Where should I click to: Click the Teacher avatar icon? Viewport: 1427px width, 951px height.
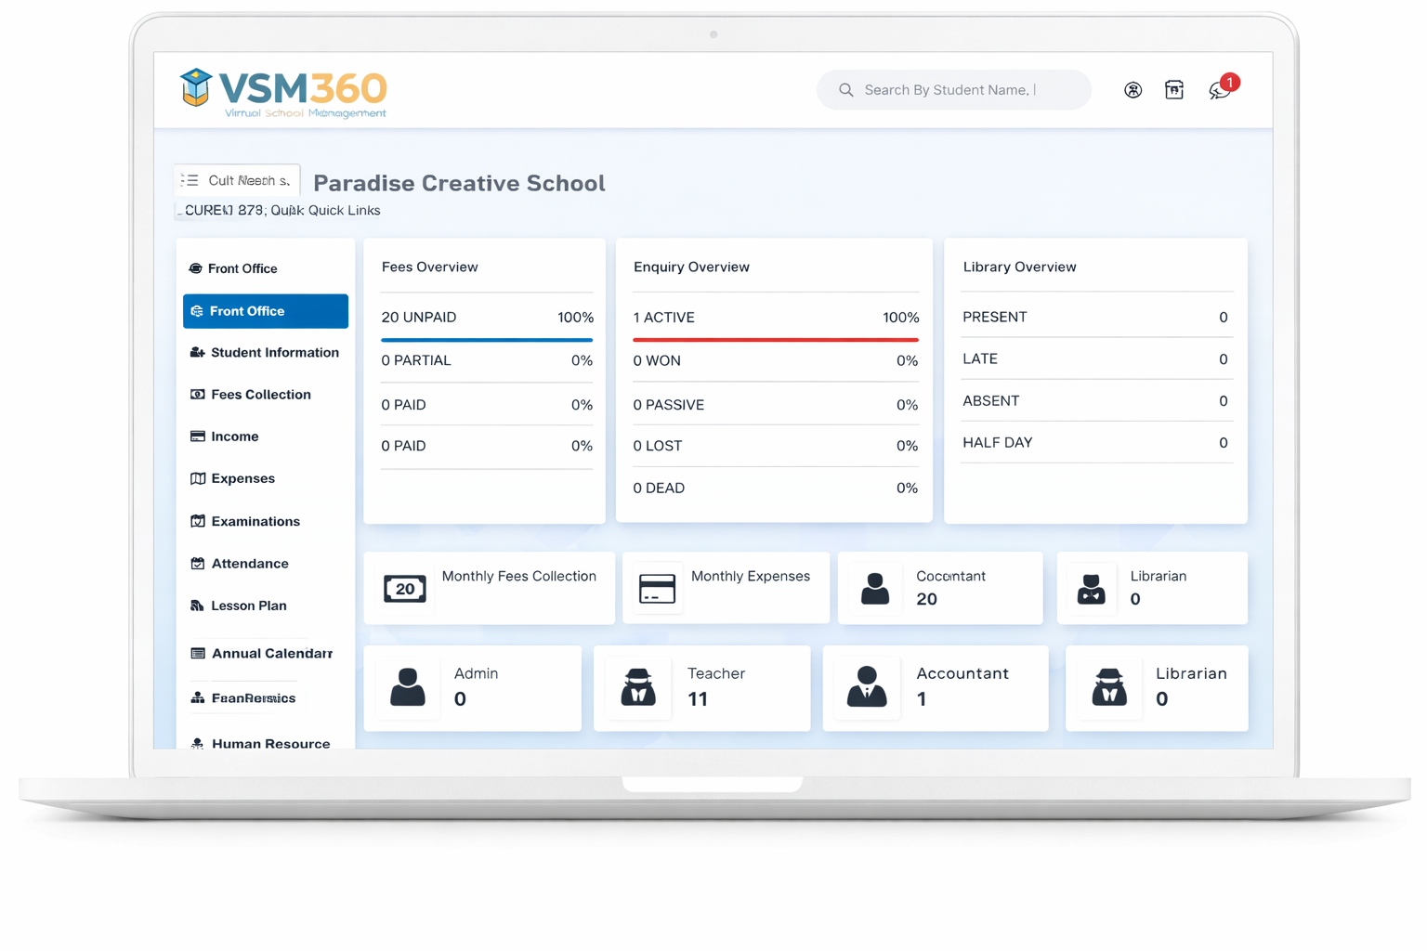click(638, 687)
